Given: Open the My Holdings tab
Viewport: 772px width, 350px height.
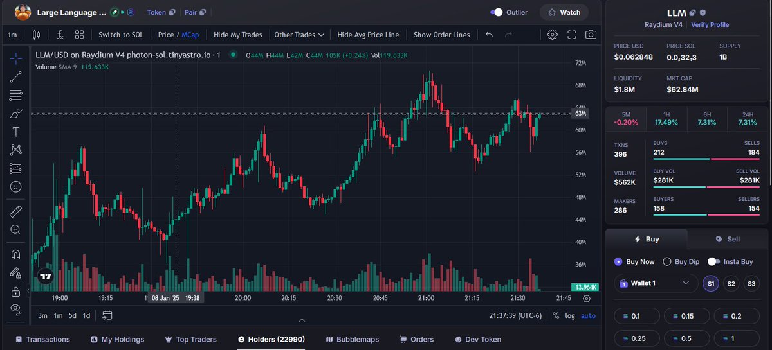Looking at the screenshot, I should (x=117, y=339).
